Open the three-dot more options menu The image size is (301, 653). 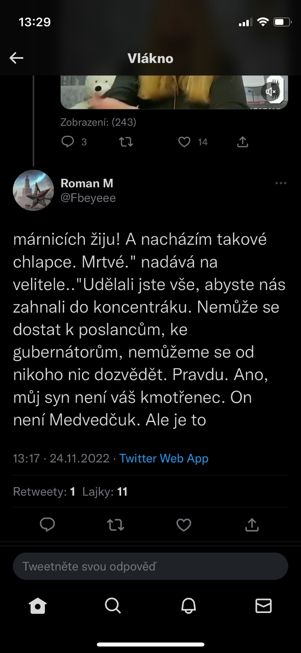[x=281, y=183]
